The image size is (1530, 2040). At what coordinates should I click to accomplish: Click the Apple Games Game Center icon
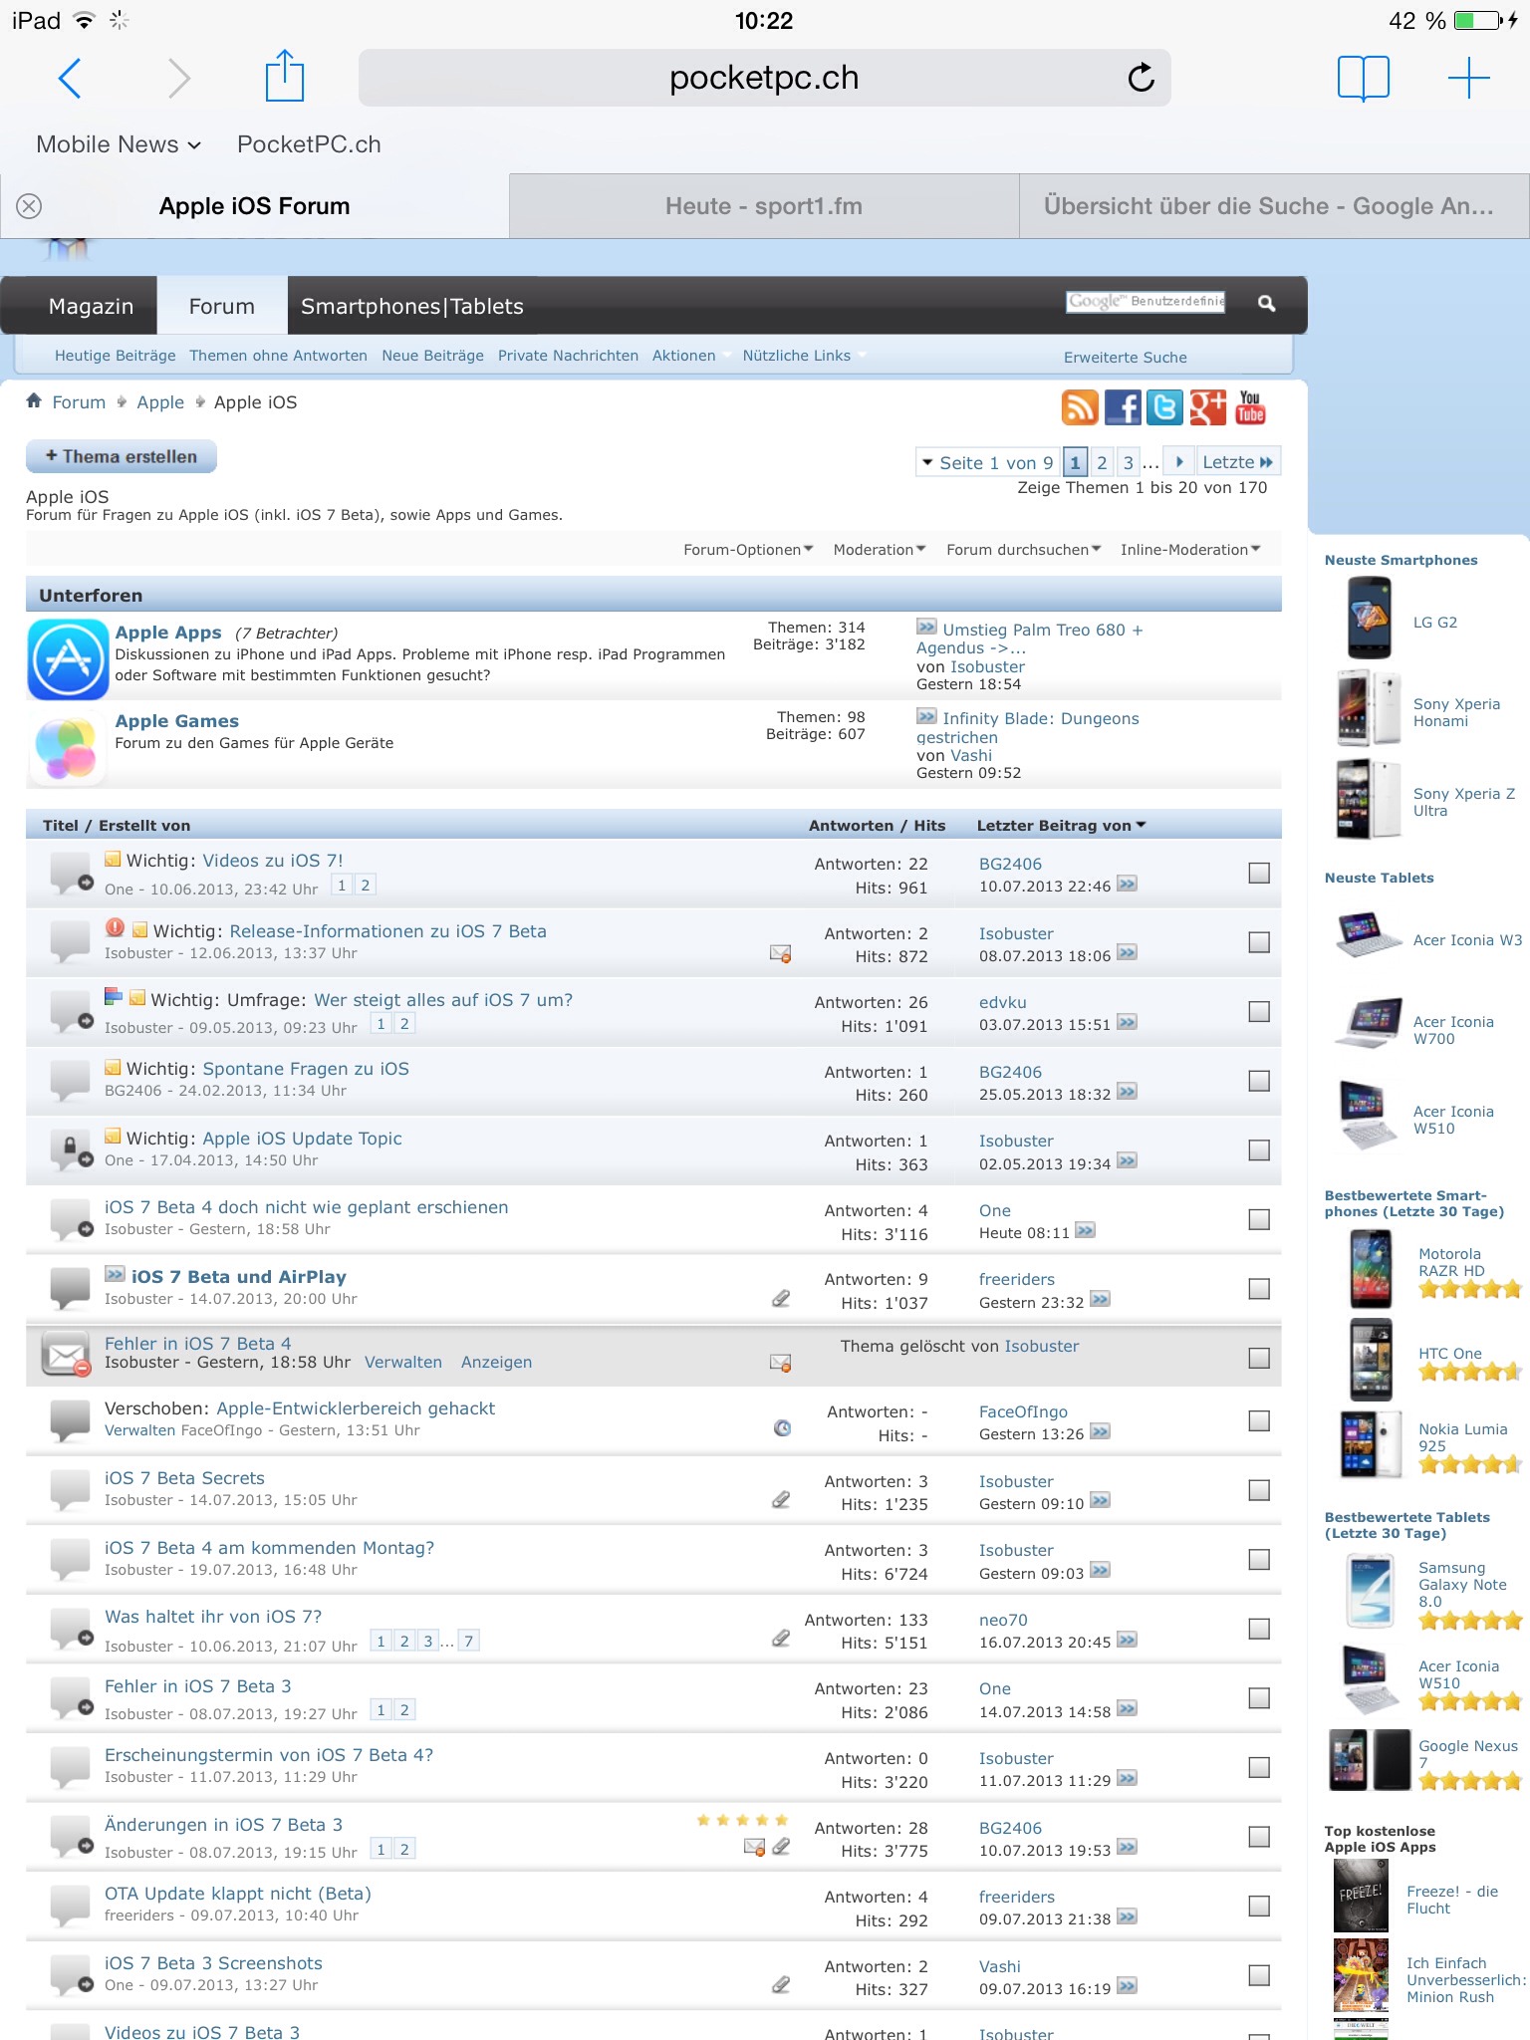(66, 748)
